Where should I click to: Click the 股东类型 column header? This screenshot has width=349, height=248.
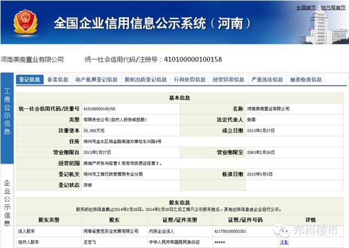pos(49,220)
